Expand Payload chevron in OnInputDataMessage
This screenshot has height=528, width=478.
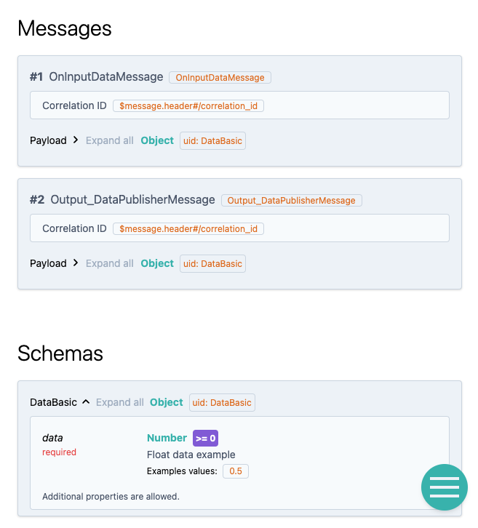(76, 140)
